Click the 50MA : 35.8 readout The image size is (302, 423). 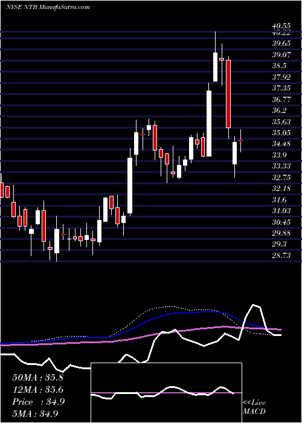click(37, 378)
